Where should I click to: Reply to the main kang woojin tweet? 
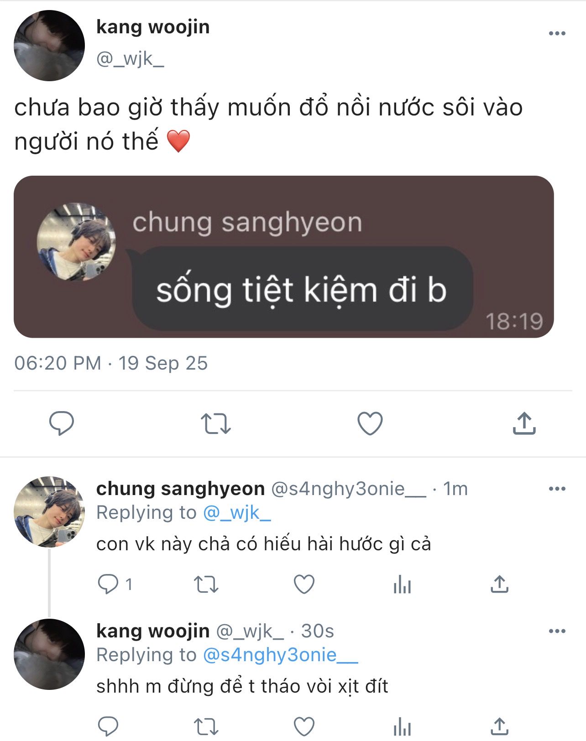point(62,423)
